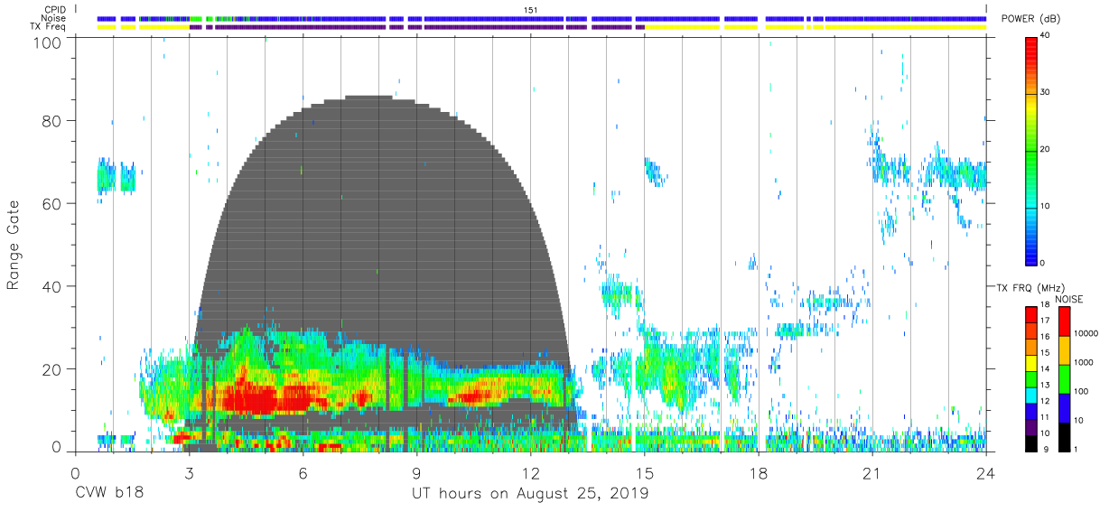Click the CPID value '151'
Viewport: 1109px width, 512px height.
(x=531, y=9)
